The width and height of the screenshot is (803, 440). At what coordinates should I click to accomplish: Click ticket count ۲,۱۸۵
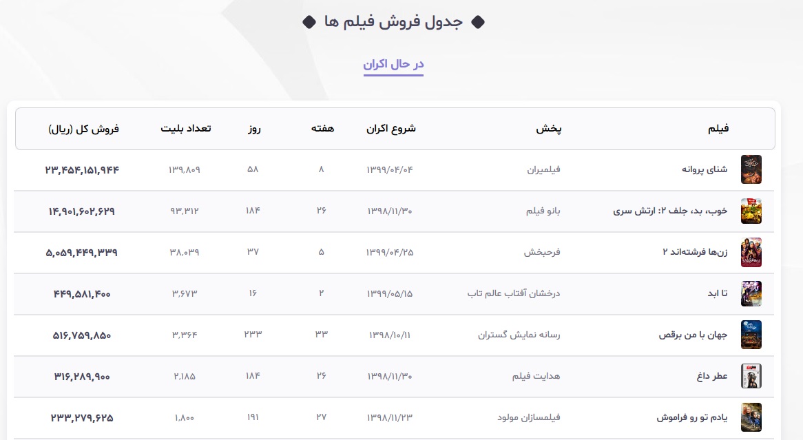point(185,377)
